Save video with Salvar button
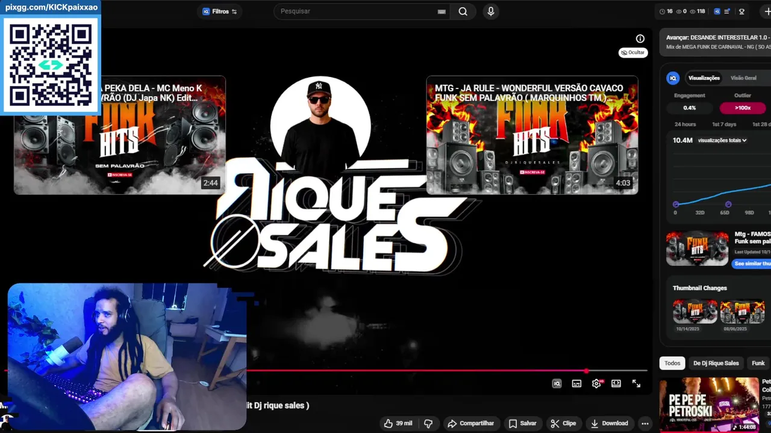 (x=522, y=423)
